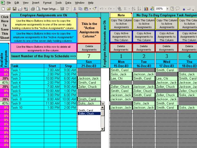The height and width of the screenshot is (148, 197).
Task: Click the comment speech bubble icon
Action: pos(178,9)
